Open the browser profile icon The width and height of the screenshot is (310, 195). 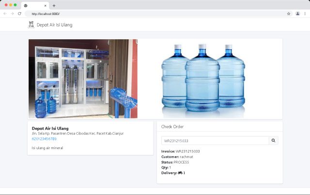point(297,14)
